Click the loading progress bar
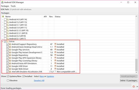This screenshot has height=90, width=139. pos(66,85)
